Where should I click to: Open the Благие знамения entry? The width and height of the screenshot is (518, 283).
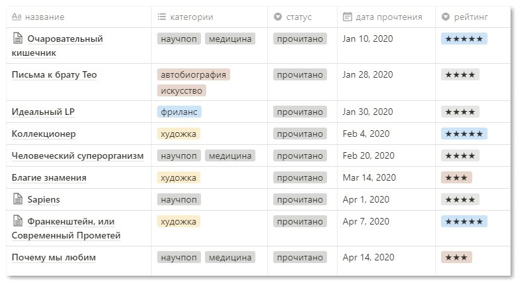coord(49,178)
